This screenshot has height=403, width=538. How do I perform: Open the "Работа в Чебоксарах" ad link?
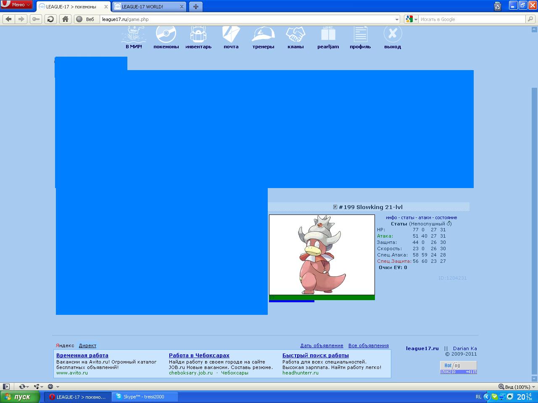click(x=199, y=355)
